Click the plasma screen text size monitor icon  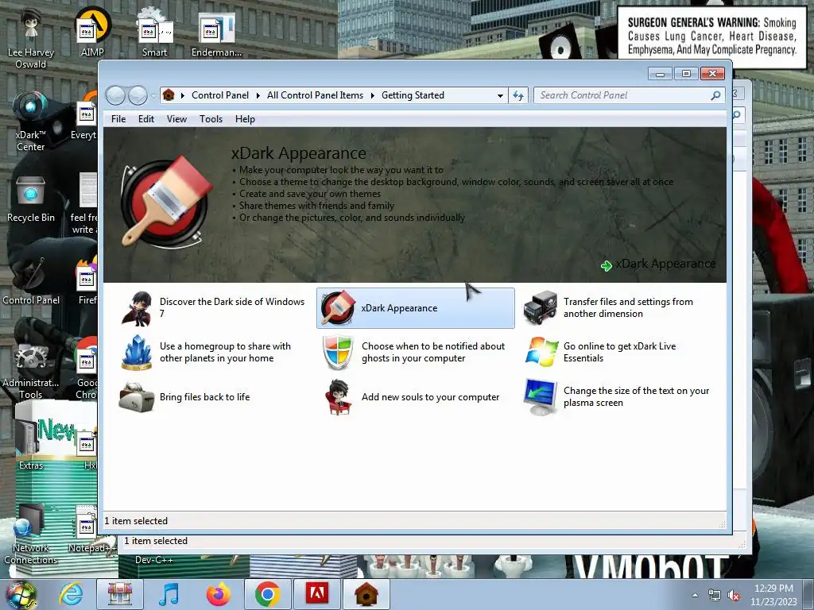tap(540, 397)
